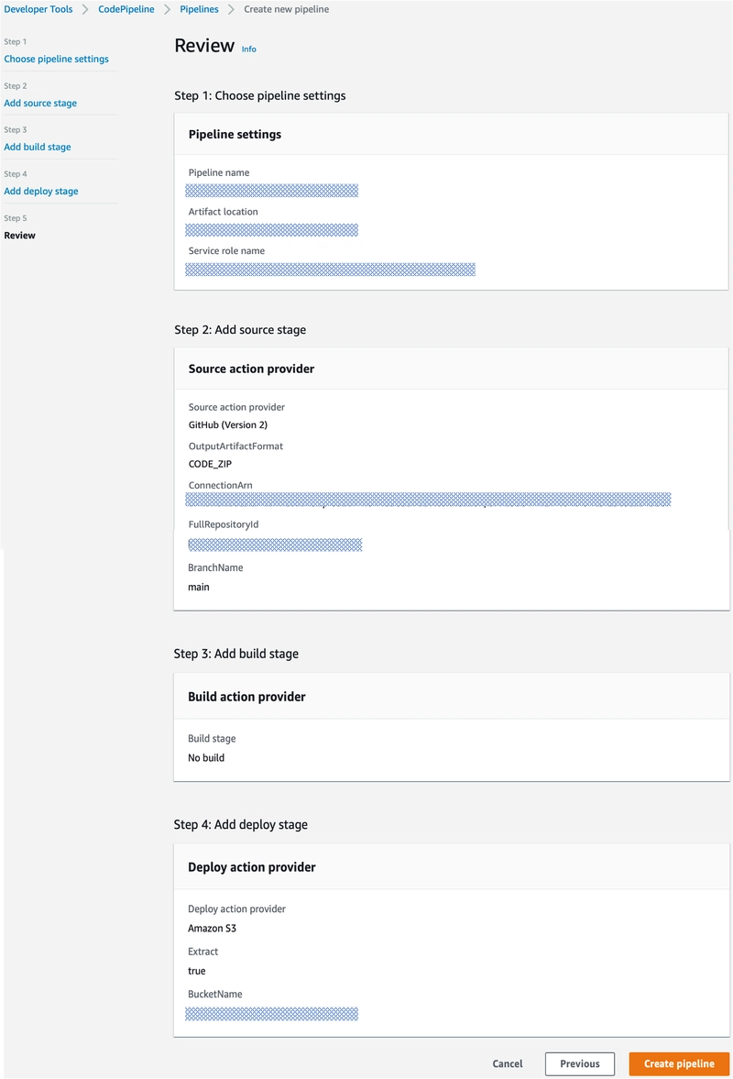This screenshot has height=1079, width=733.
Task: Jump to 'Choose pipeline settings' in sidebar
Action: [x=56, y=59]
